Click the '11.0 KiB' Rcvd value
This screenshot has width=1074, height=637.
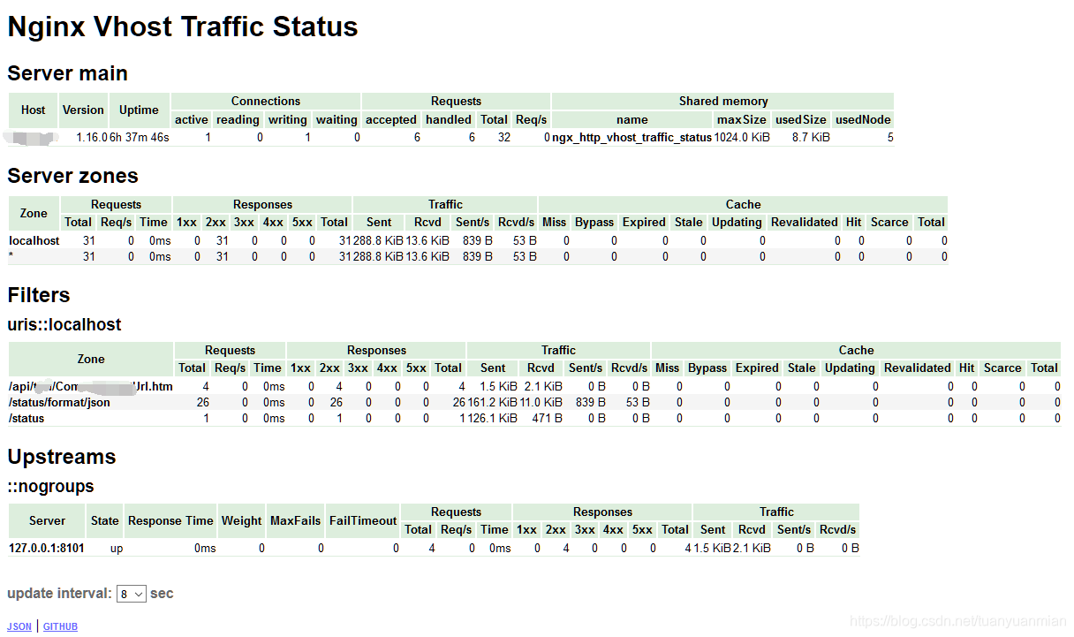click(541, 402)
